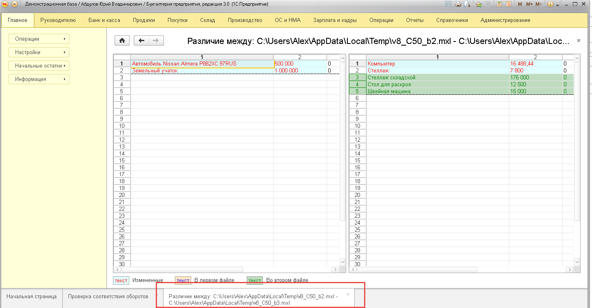Expand the Информация sidebar submenu

click(x=39, y=79)
